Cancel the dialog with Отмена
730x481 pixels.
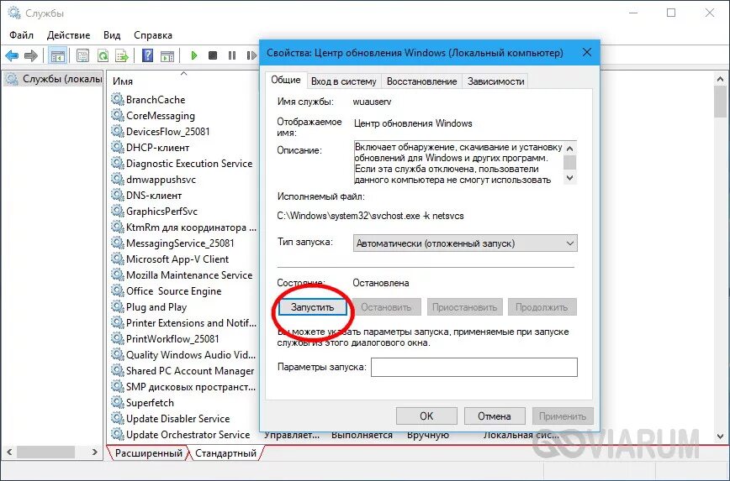[495, 416]
